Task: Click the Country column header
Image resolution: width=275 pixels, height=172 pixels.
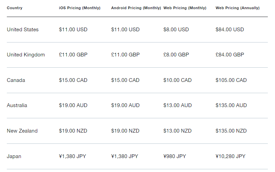Action: click(x=15, y=8)
